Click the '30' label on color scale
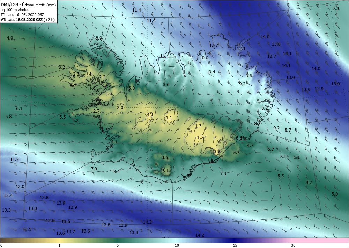349x248 pixels. tap(293, 245)
